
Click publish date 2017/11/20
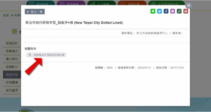click(x=177, y=68)
